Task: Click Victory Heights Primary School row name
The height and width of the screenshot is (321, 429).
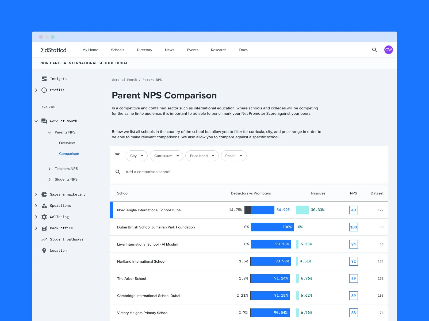Action: click(x=143, y=313)
